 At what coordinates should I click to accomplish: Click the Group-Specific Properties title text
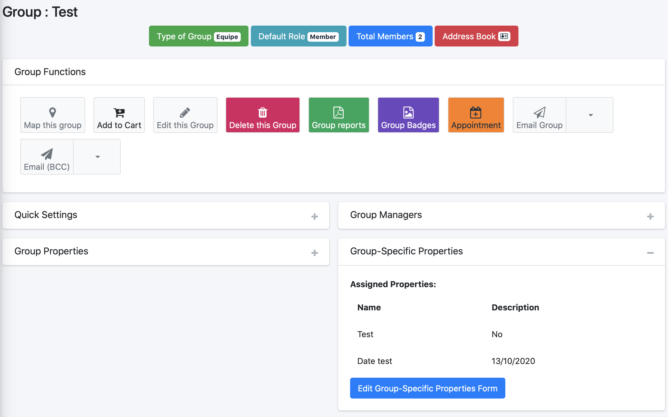407,251
